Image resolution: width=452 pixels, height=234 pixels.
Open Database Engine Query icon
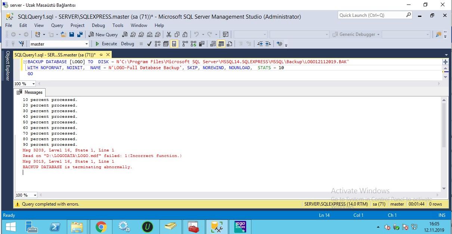(x=125, y=34)
